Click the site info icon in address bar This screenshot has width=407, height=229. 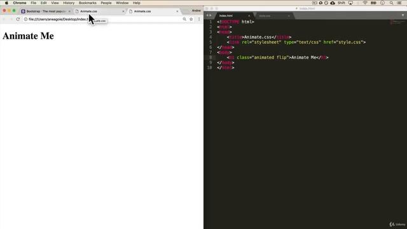click(x=25, y=19)
